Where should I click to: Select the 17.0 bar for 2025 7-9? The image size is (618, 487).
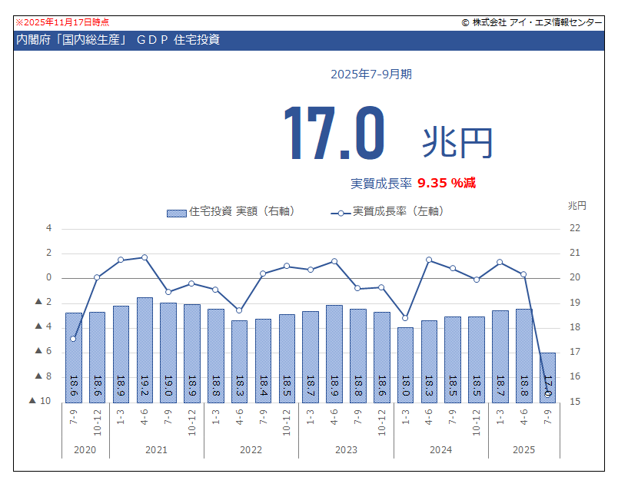[547, 376]
